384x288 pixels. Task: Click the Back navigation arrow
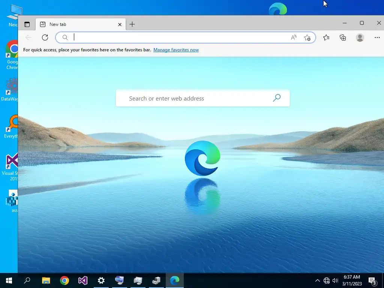(x=28, y=37)
